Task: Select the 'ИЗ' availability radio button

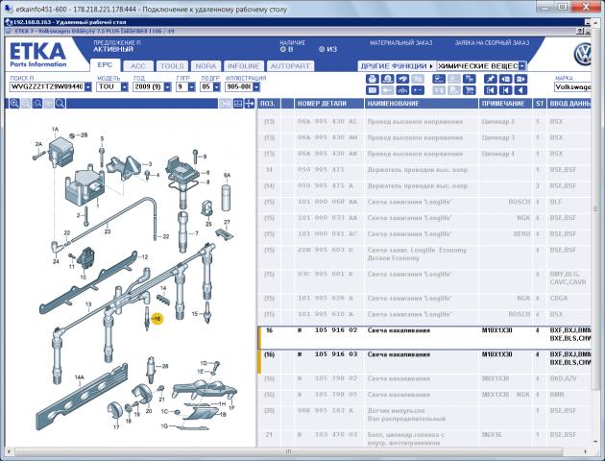Action: point(322,49)
